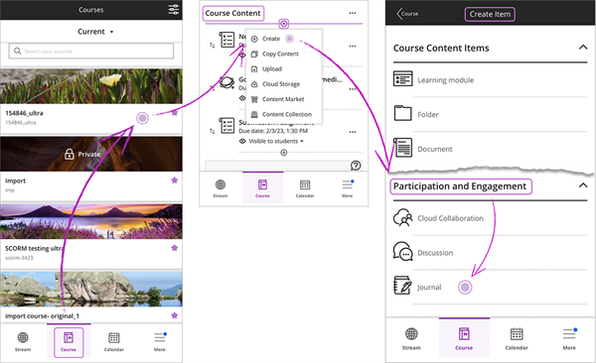This screenshot has width=596, height=363.
Task: Collapse the Participation and Engagement section
Action: point(583,185)
